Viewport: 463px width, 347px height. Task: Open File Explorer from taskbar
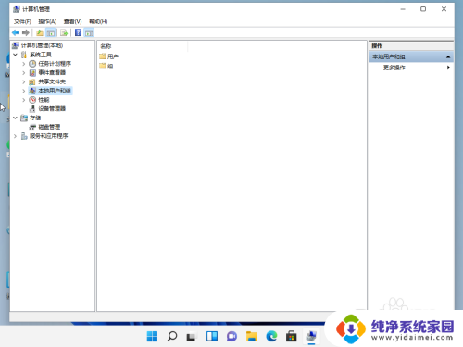point(252,336)
